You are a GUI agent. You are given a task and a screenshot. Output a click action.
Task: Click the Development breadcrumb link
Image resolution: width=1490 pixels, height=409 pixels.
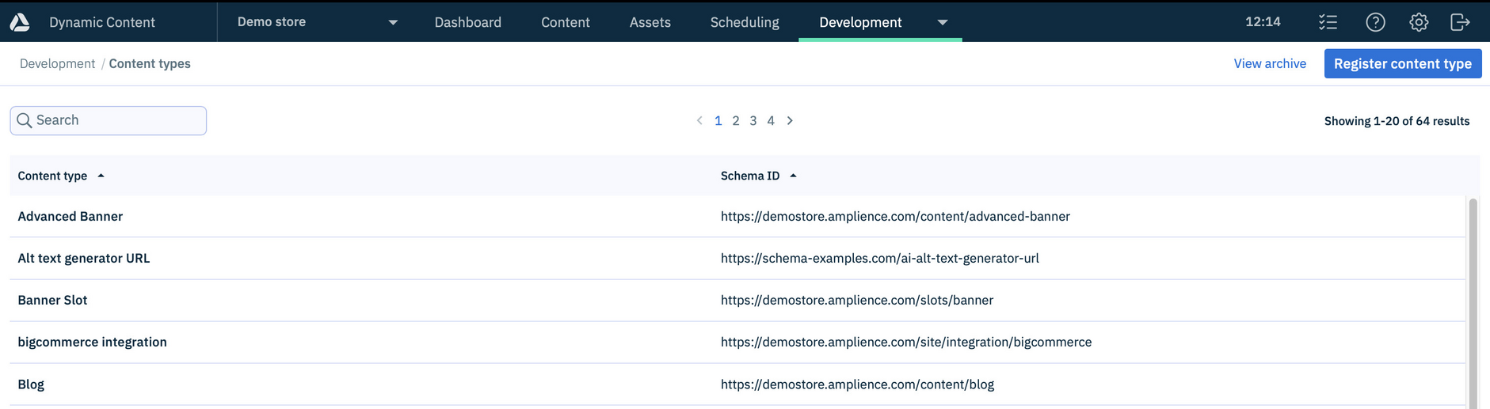point(57,63)
